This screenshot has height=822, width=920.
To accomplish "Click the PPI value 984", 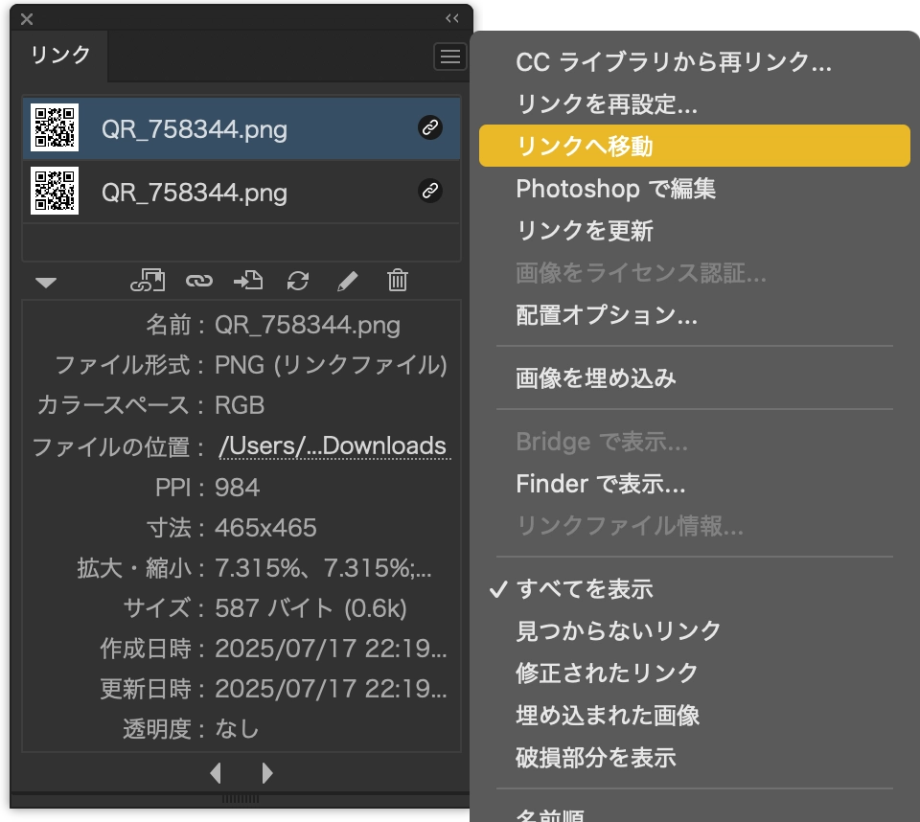I will coord(237,487).
